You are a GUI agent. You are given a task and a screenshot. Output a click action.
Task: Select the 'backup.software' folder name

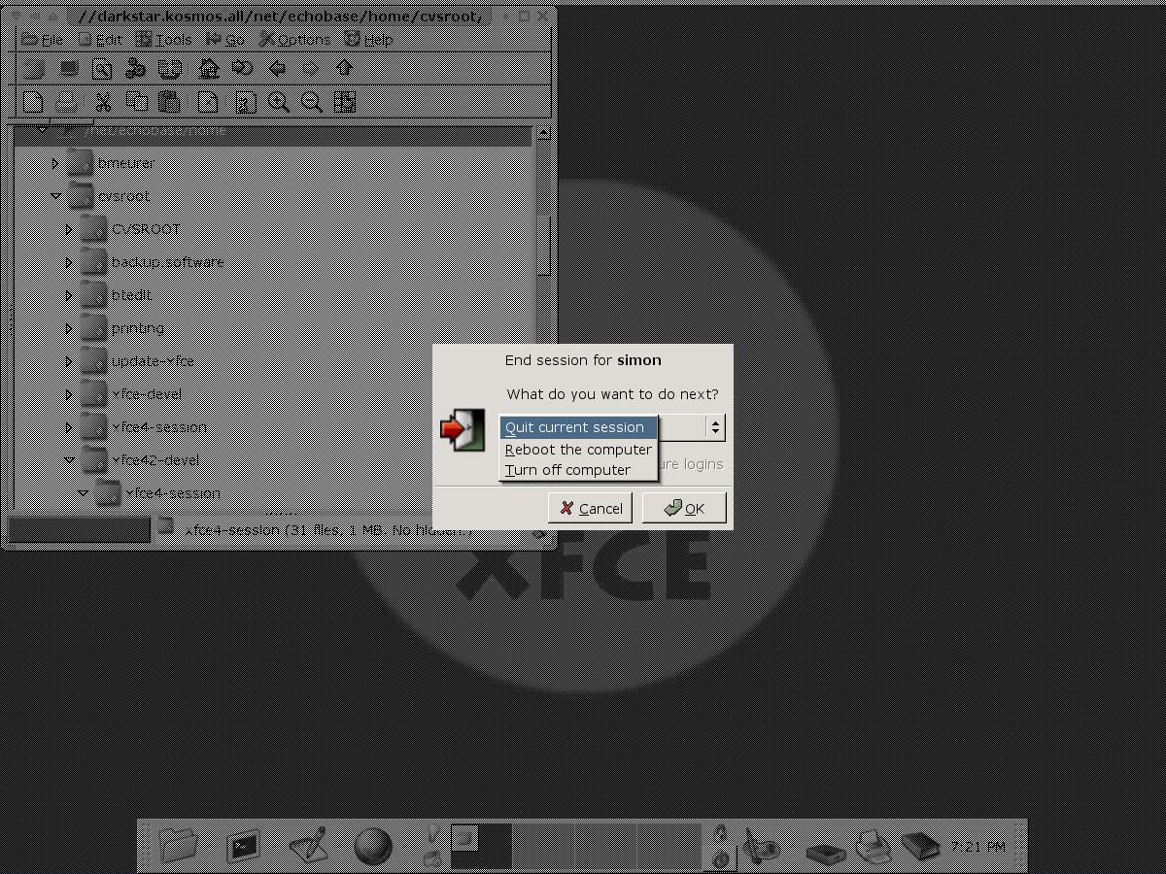coord(167,263)
